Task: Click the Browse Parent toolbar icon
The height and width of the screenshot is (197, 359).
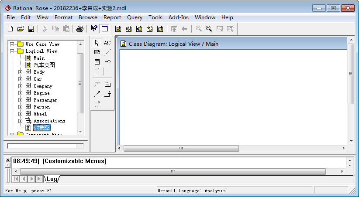Action: (174, 29)
